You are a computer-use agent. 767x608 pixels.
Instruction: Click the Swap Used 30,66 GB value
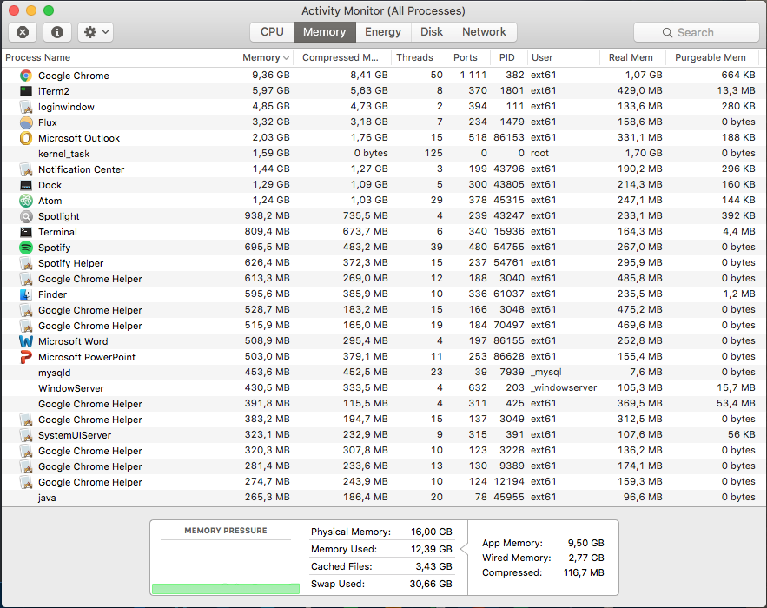(x=431, y=584)
